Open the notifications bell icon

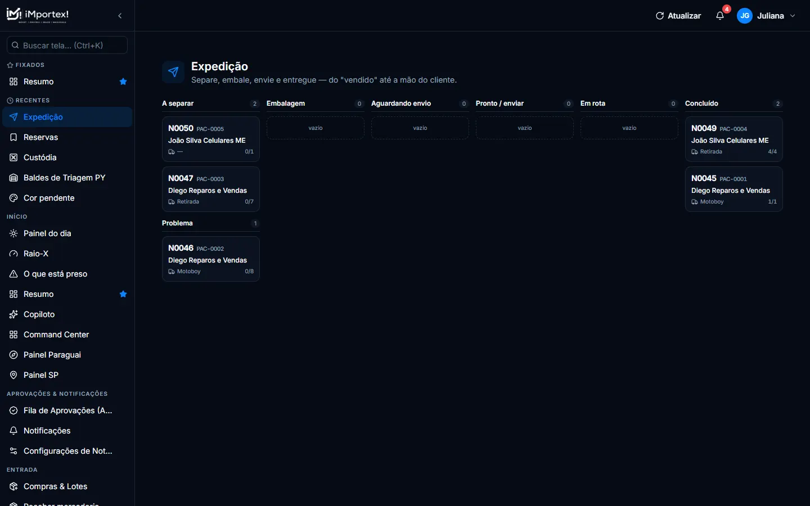coord(720,16)
